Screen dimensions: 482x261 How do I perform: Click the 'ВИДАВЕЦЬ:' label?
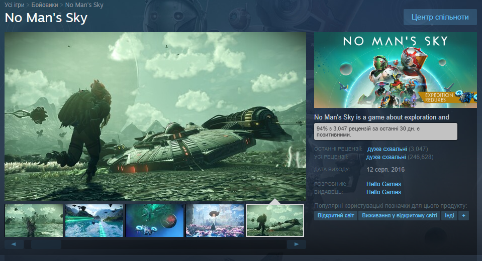(328, 192)
